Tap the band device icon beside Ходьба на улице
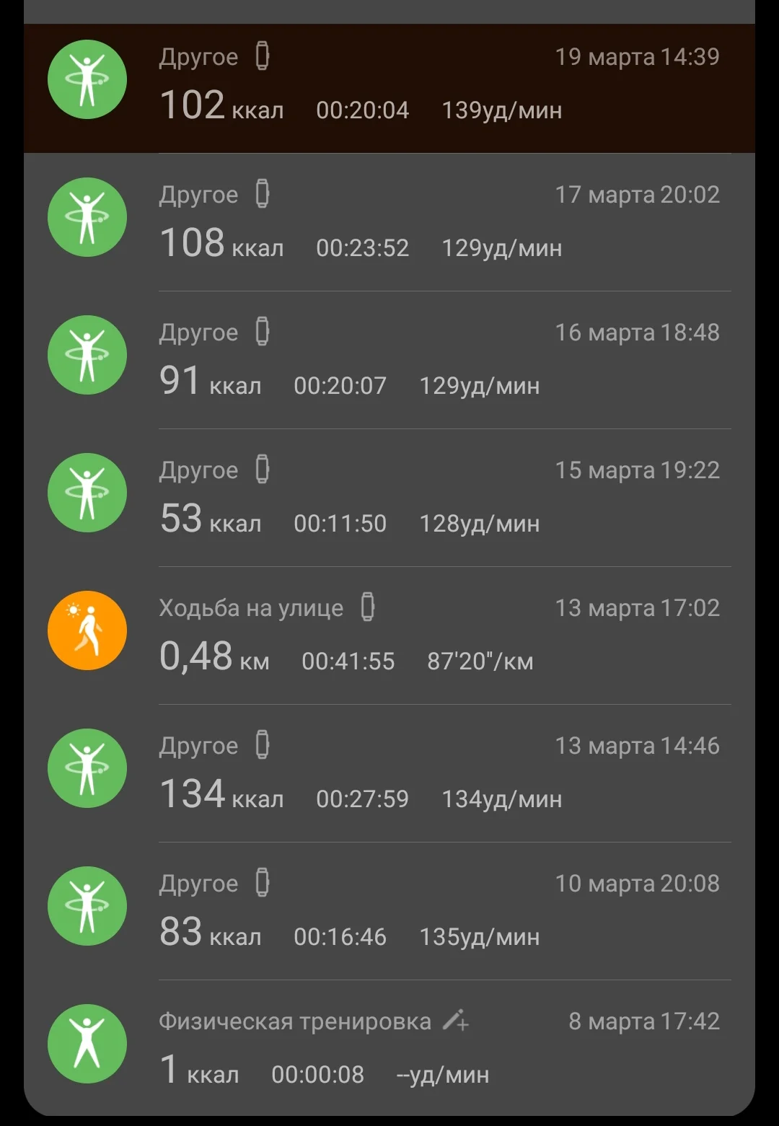Screen dimensions: 779x1126 coord(368,607)
